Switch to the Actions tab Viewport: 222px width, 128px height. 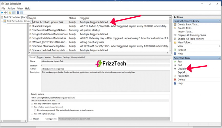48,57
